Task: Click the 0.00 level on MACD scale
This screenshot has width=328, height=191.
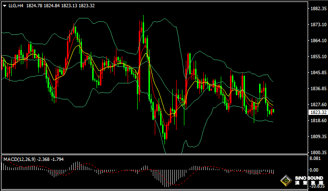Action: 314,170
